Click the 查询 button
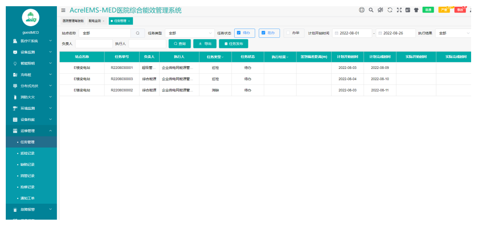The width and height of the screenshot is (504, 225). [180, 44]
